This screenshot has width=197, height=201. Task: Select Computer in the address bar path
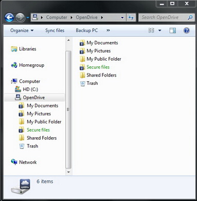click(x=57, y=17)
